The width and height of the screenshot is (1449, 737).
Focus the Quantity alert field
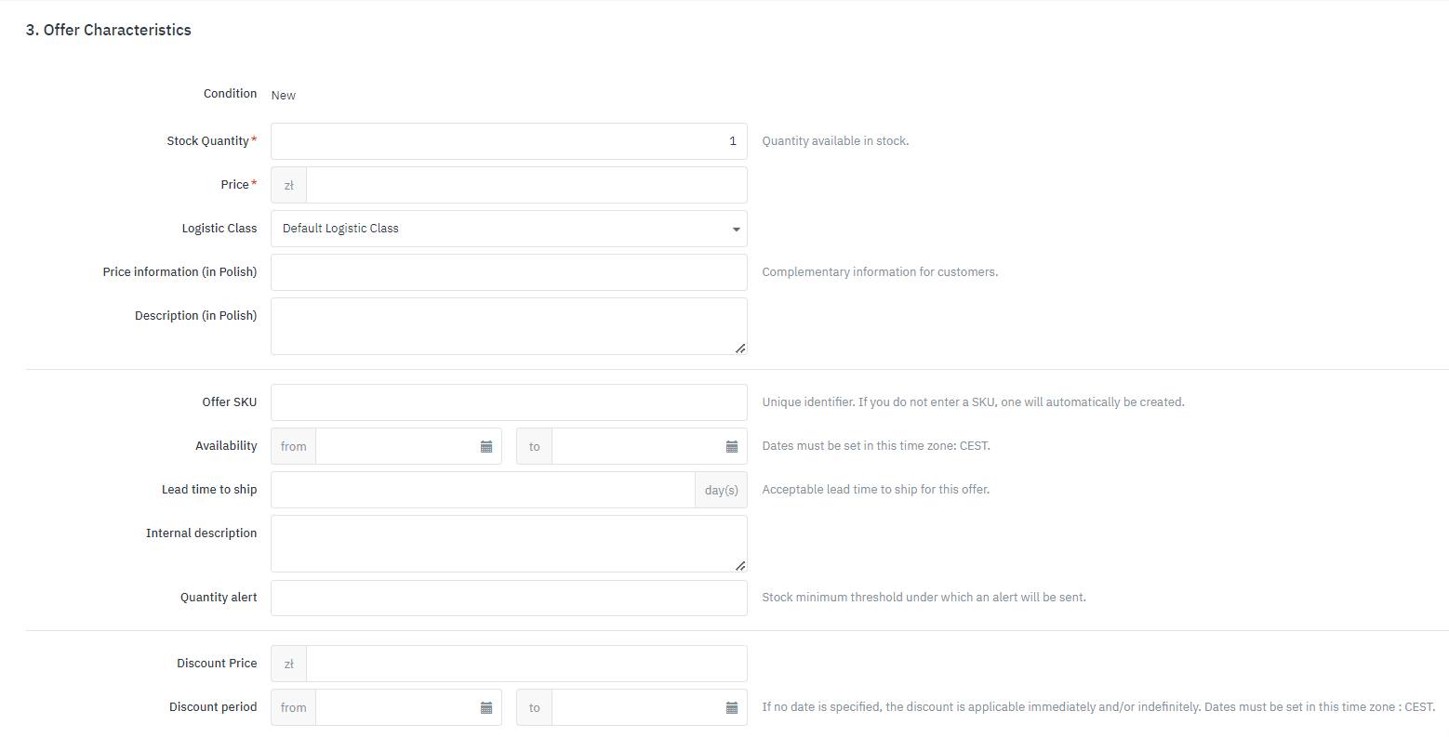pyautogui.click(x=508, y=598)
